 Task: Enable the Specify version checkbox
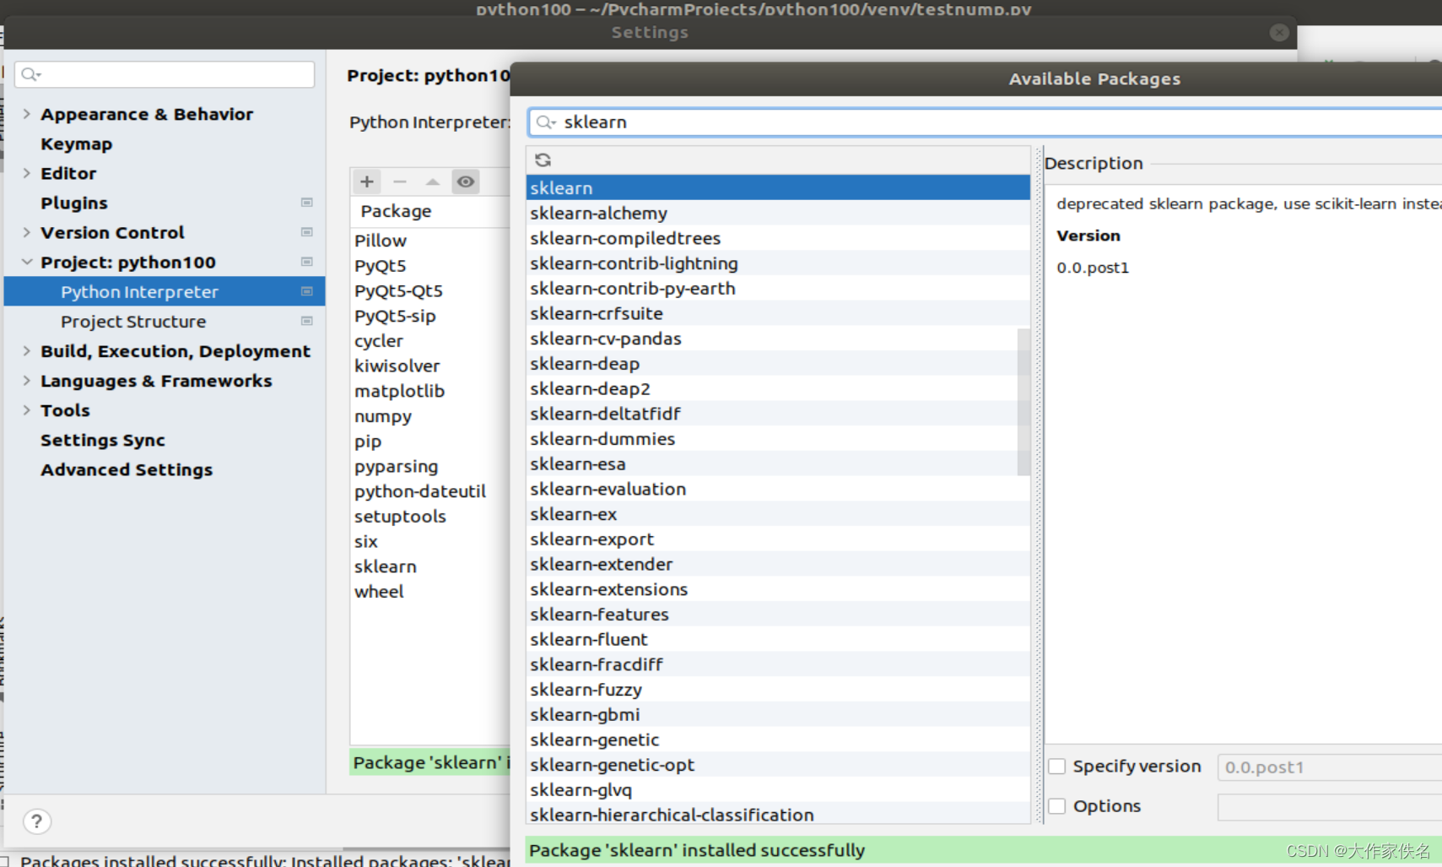coord(1056,767)
